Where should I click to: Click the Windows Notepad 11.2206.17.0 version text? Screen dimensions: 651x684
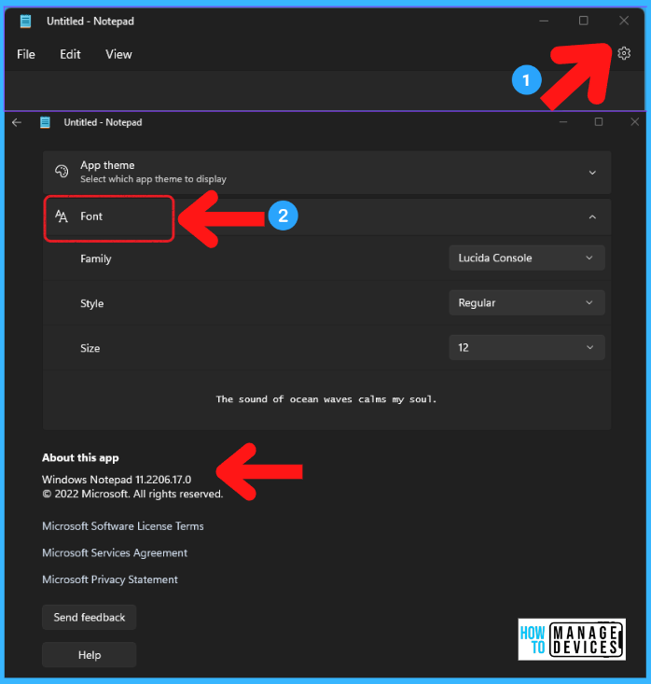[x=117, y=480]
